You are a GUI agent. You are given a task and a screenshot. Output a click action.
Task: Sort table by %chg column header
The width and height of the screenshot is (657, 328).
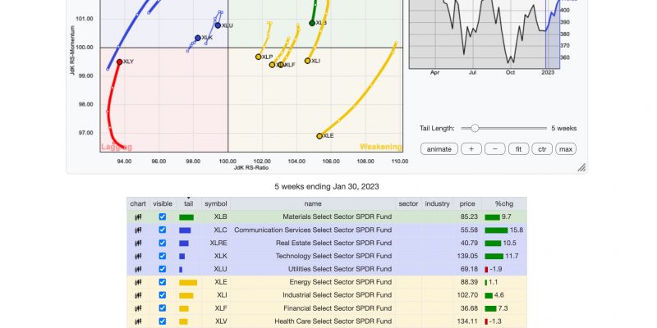pos(504,203)
